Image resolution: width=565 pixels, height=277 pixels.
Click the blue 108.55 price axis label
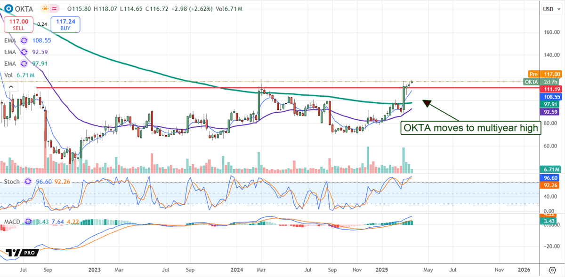[552, 96]
